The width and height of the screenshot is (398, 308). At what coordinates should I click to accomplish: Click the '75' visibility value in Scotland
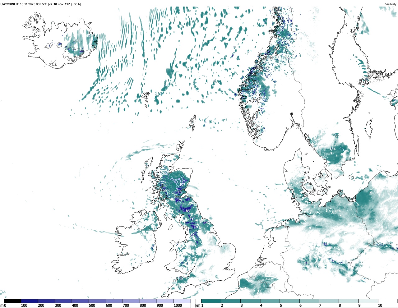point(179,192)
